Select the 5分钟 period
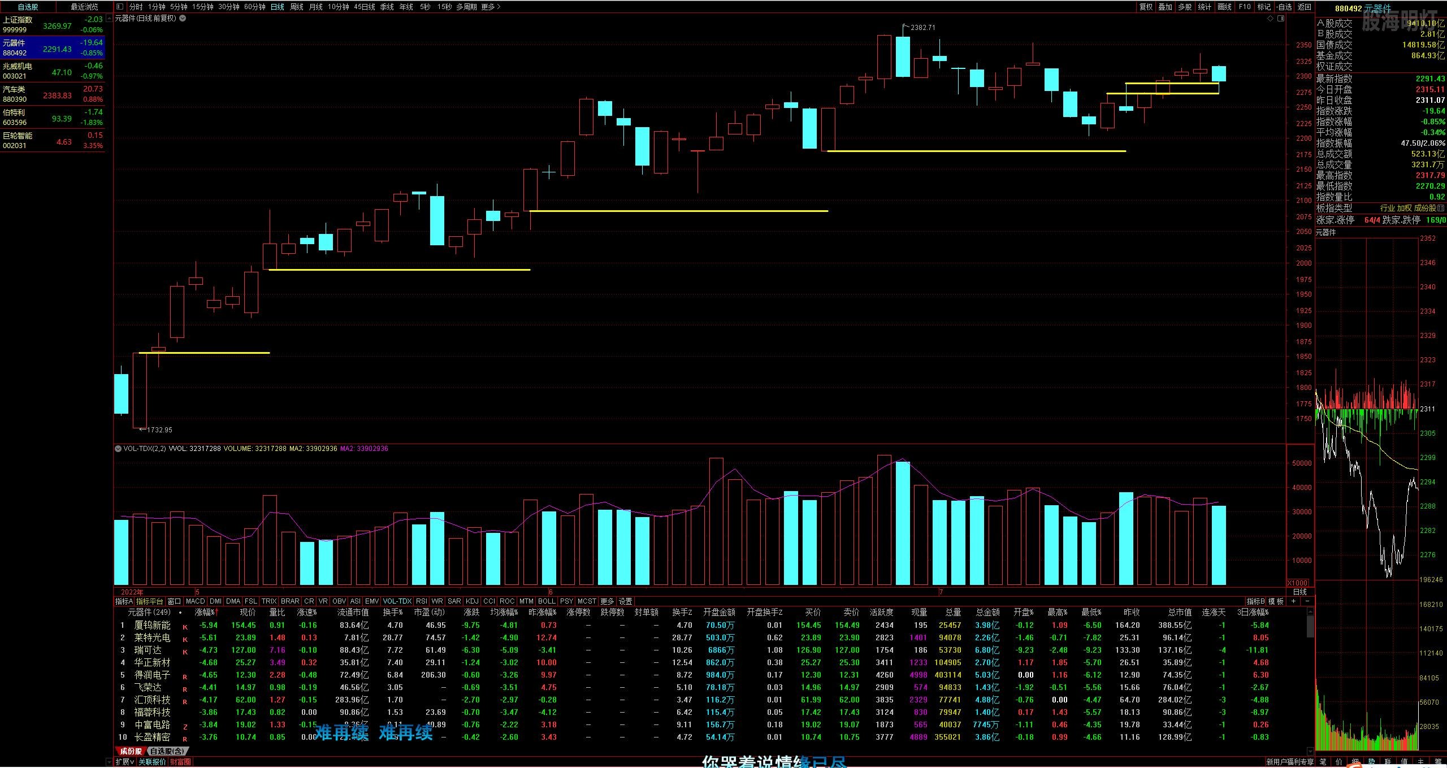This screenshot has width=1447, height=768. 179,7
